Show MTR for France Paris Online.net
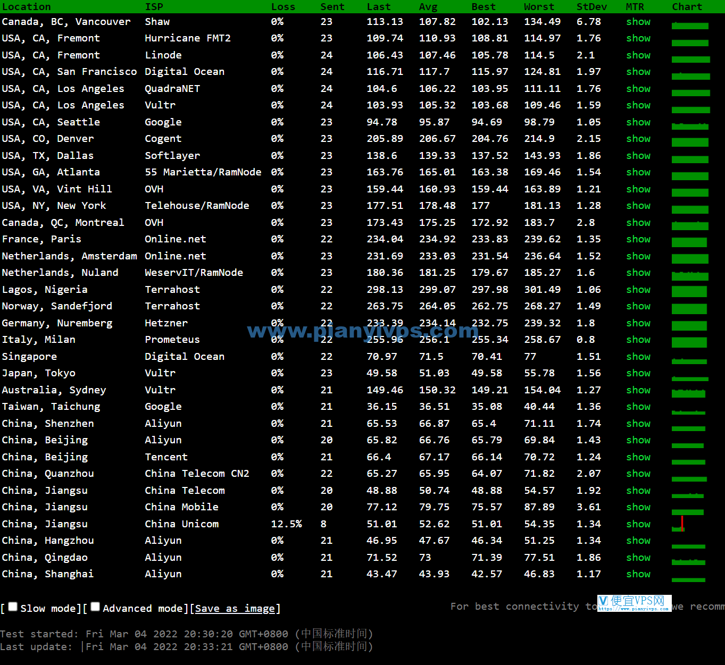 638,239
